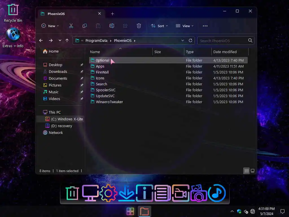This screenshot has height=217, width=289.
Task: Click the Paste icon in toolbar
Action: click(98, 26)
